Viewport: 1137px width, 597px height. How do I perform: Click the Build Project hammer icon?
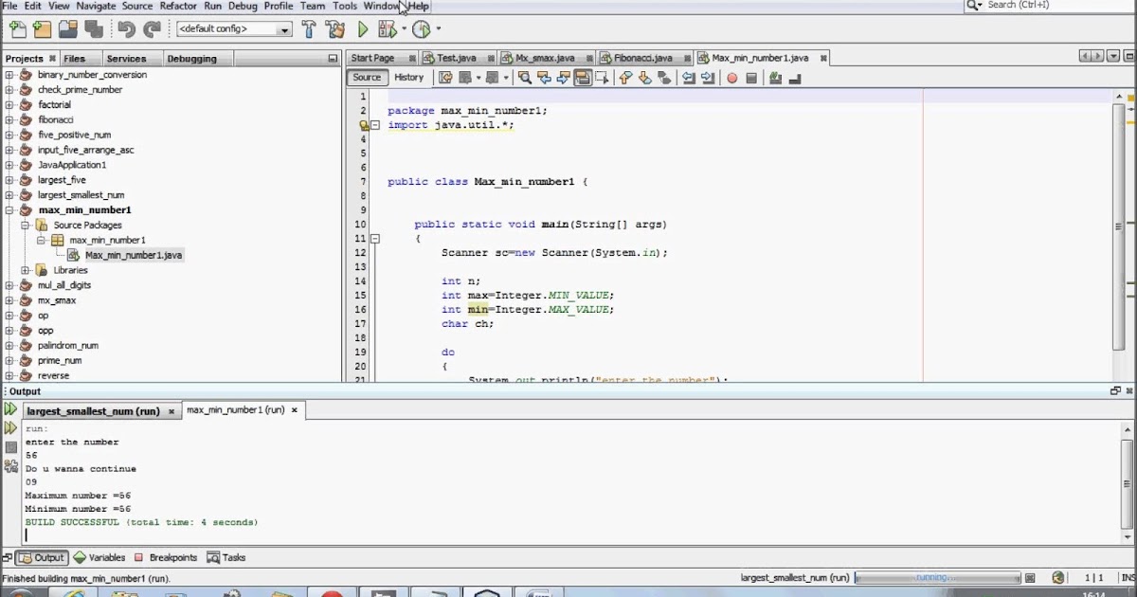point(307,29)
